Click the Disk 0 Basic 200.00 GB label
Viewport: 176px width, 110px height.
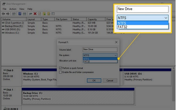11,76
